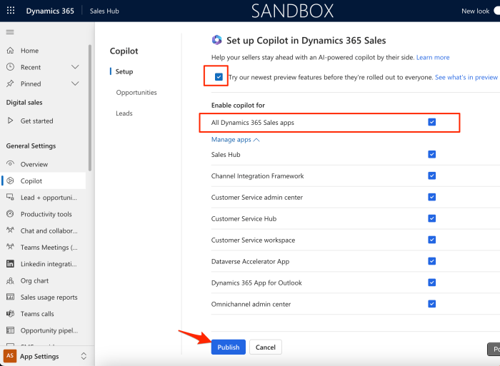Open the App Settings area switcher
This screenshot has height=366, width=500.
point(84,356)
